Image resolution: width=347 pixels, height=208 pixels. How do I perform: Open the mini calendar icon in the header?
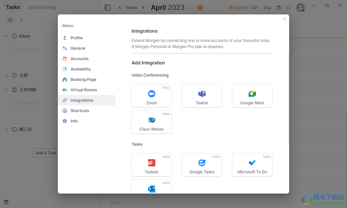coord(279,8)
